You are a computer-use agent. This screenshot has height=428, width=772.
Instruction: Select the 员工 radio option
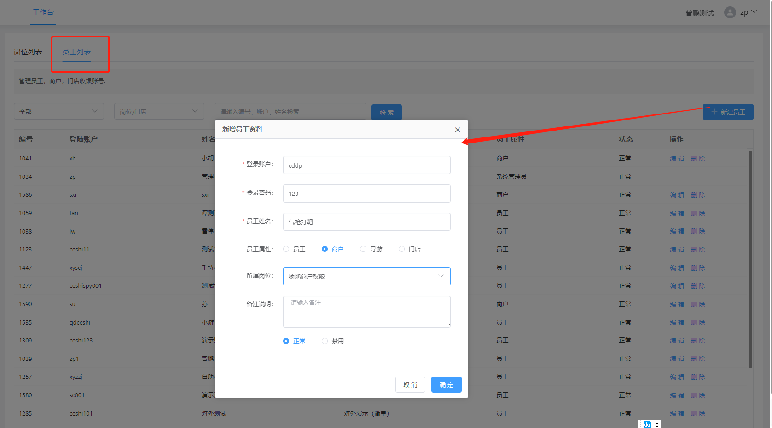point(286,249)
